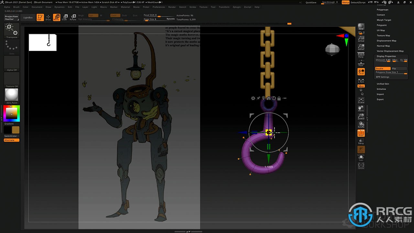Expand the Displacement Map subpalette
This screenshot has height=233, width=414.
(x=387, y=41)
